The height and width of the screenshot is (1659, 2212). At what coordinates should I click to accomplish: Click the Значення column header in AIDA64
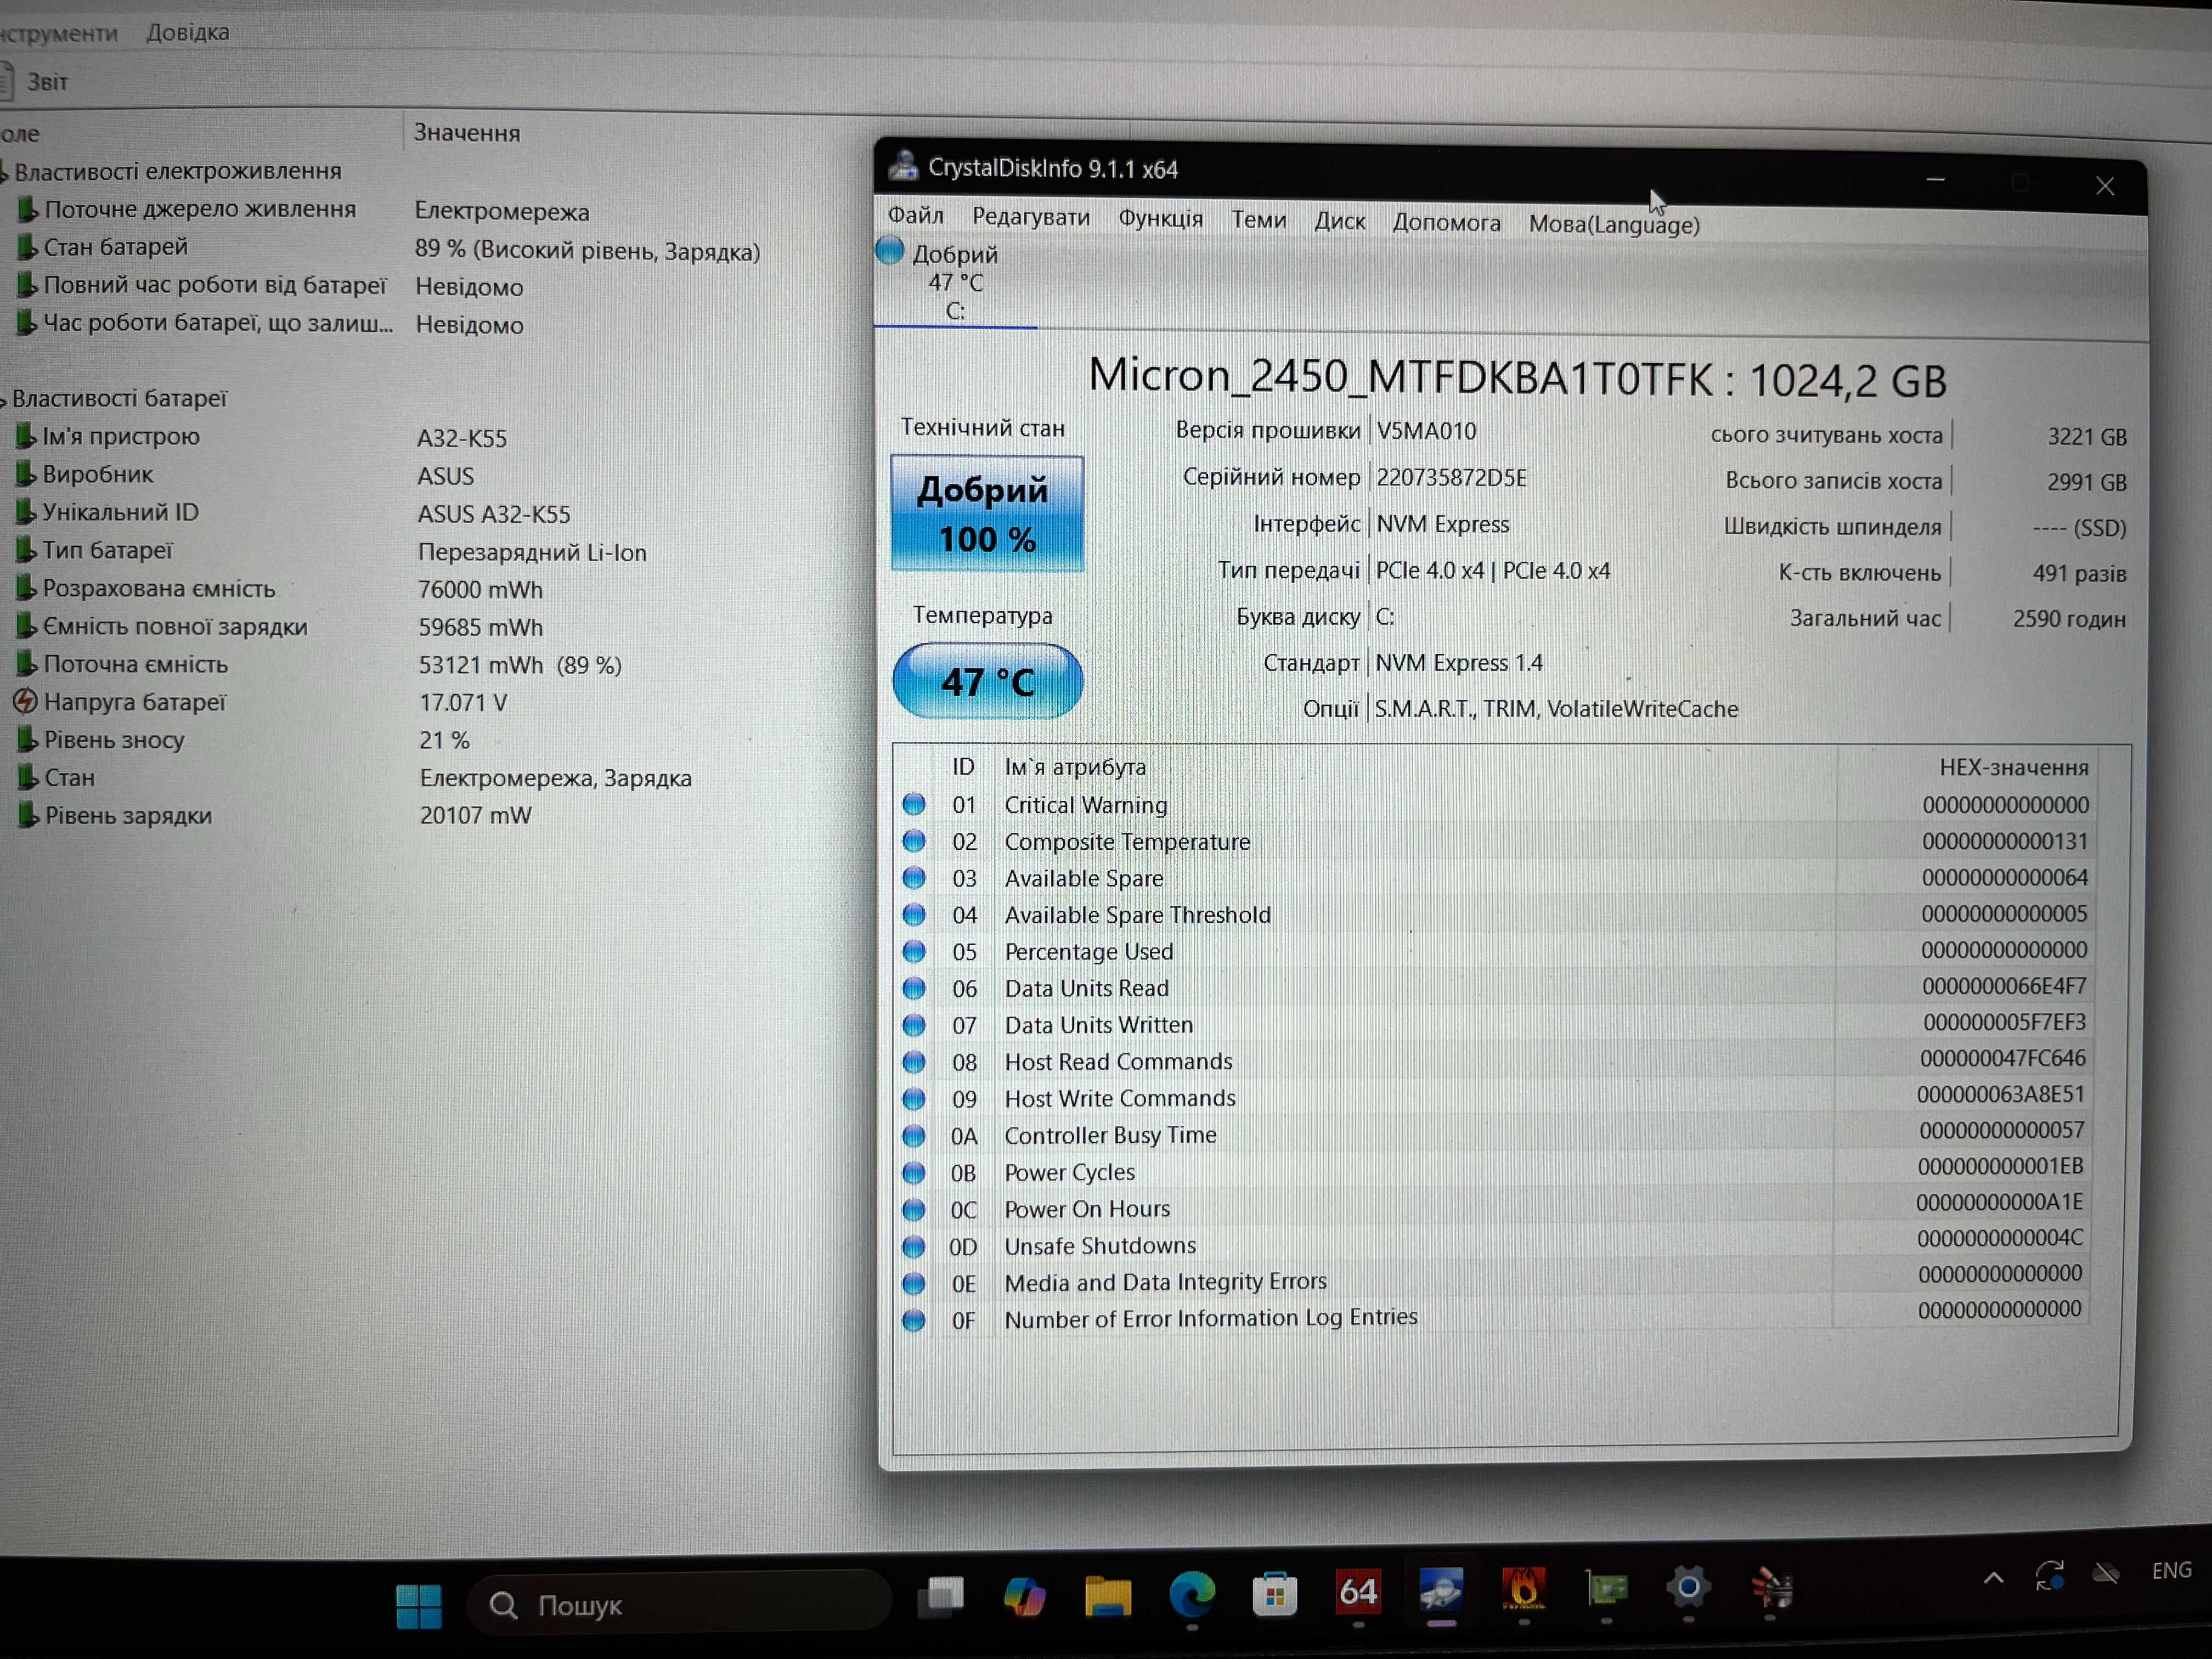[x=467, y=132]
